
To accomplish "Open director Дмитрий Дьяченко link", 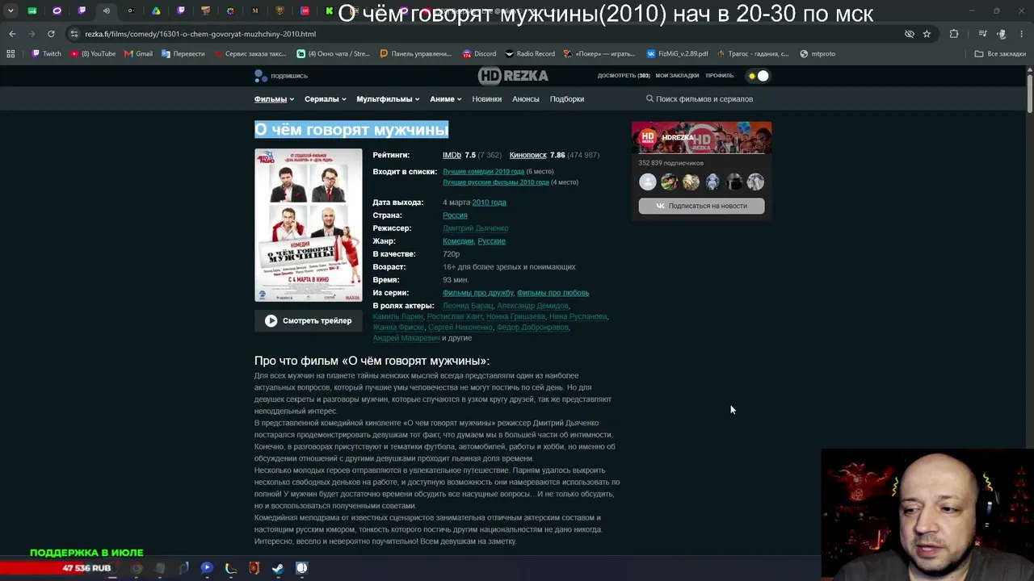I will (475, 228).
